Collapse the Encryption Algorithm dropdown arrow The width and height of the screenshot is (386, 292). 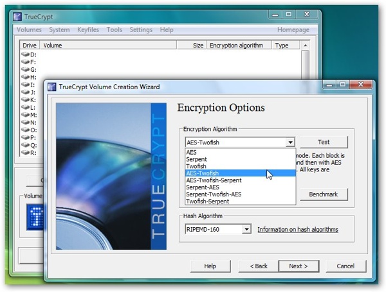[x=291, y=142]
